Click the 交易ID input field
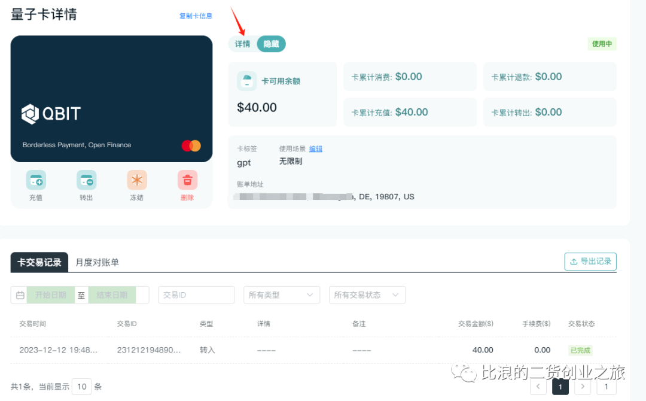The height and width of the screenshot is (401, 646). [x=196, y=295]
